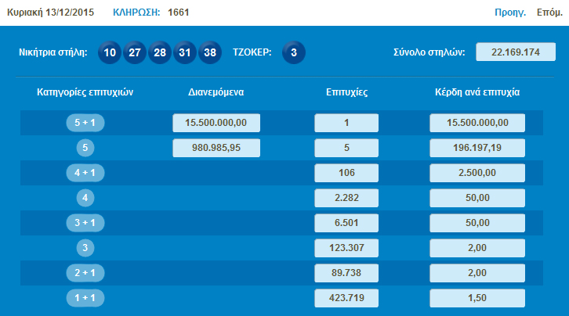Click the total columns field 22.169.174

pos(516,52)
